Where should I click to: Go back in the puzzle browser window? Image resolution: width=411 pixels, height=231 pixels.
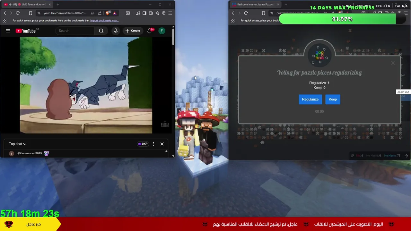233,13
